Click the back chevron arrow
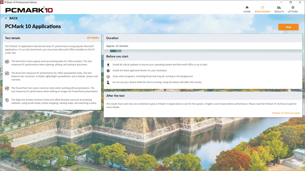 point(6,18)
